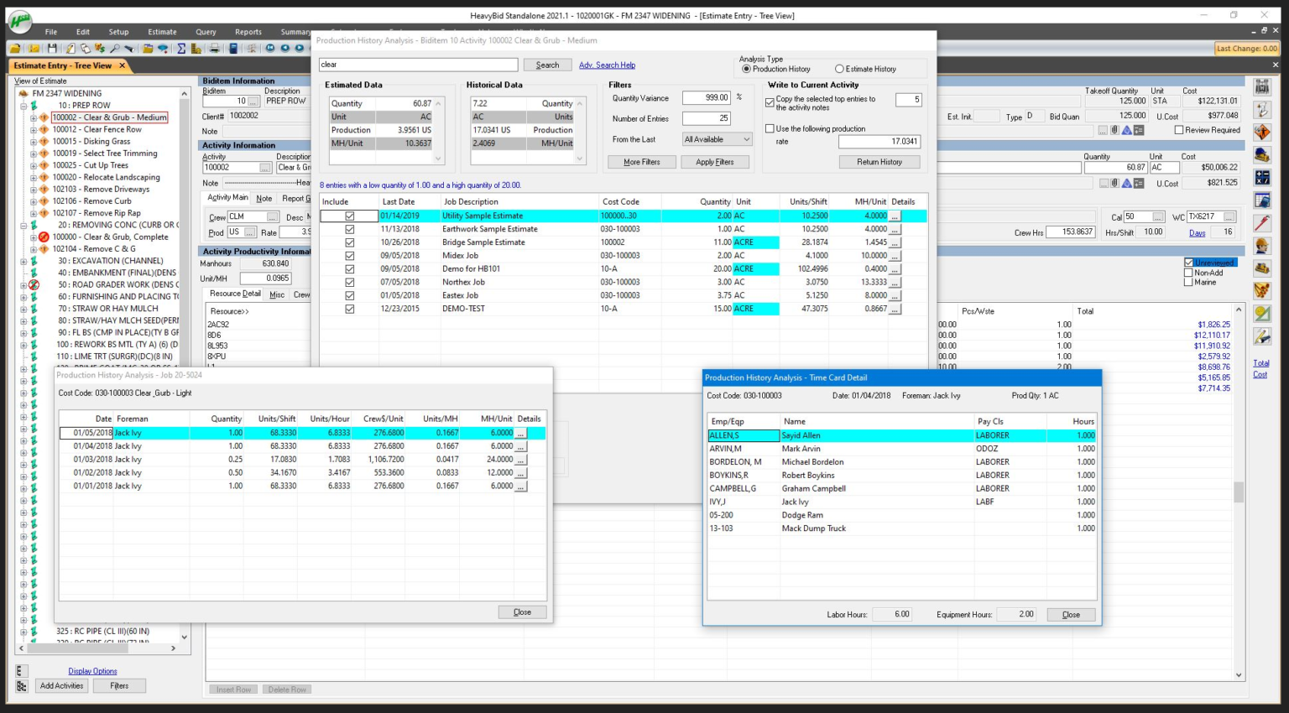The height and width of the screenshot is (713, 1289).
Task: Click the Apply Filters button
Action: 714,161
